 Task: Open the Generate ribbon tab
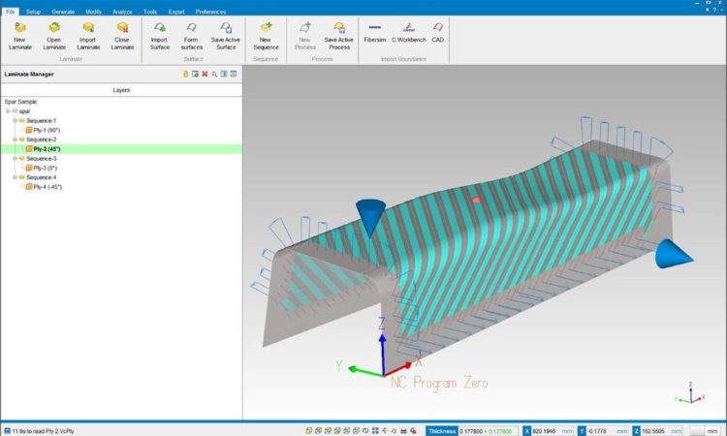[x=63, y=12]
